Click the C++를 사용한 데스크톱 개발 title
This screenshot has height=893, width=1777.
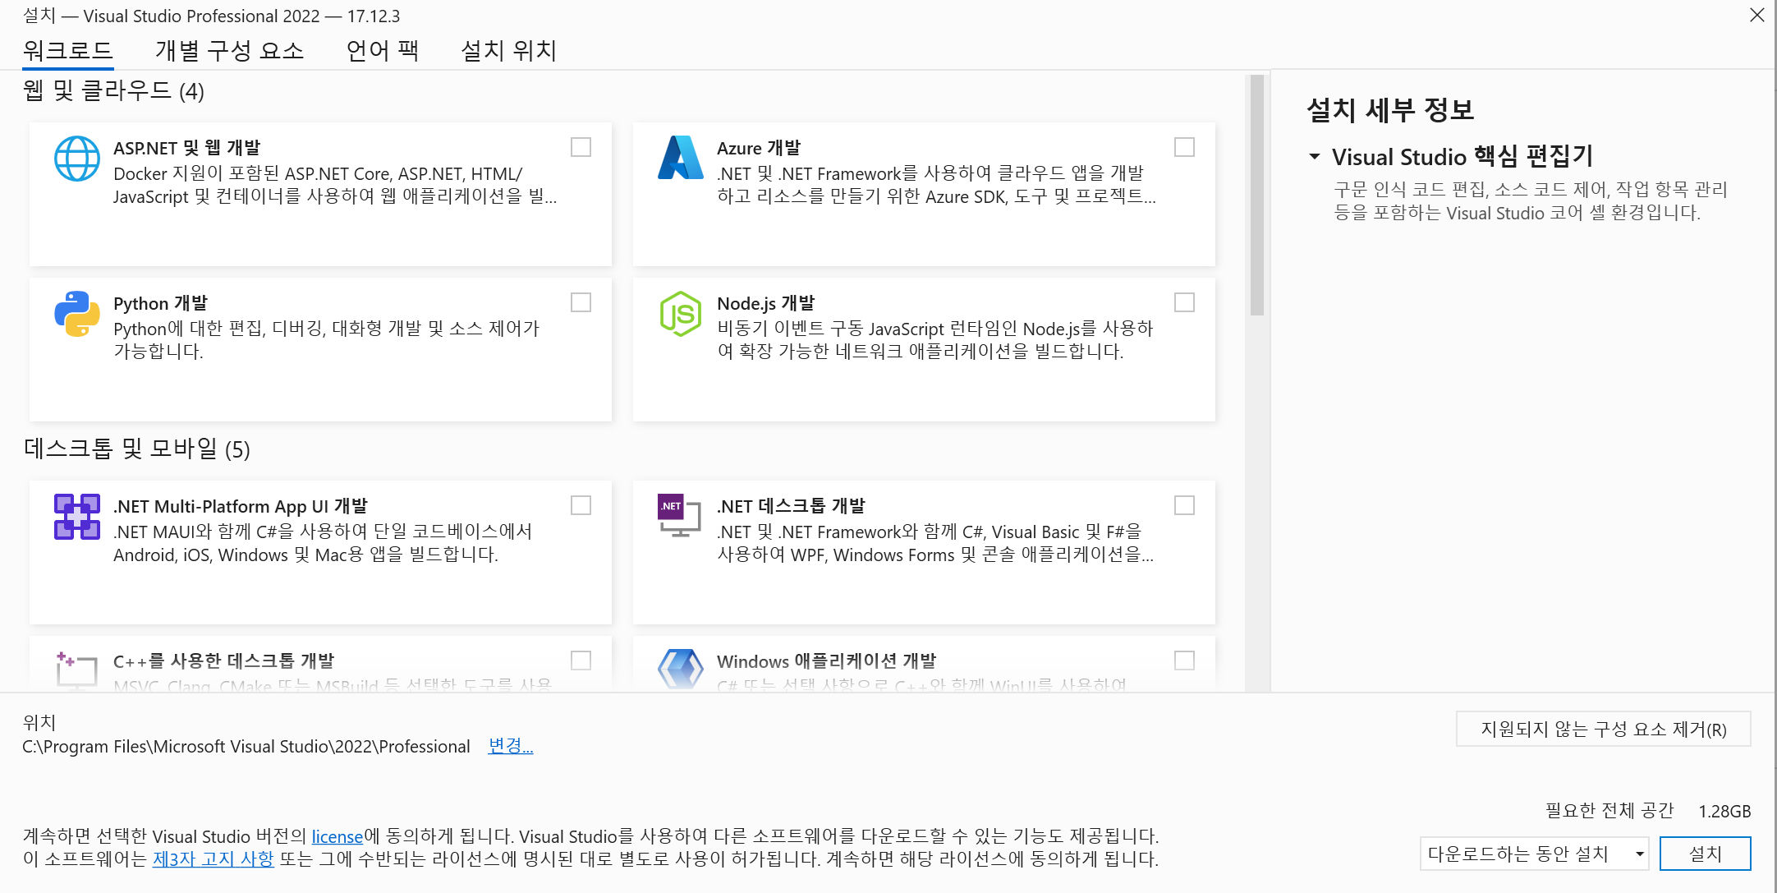(224, 661)
